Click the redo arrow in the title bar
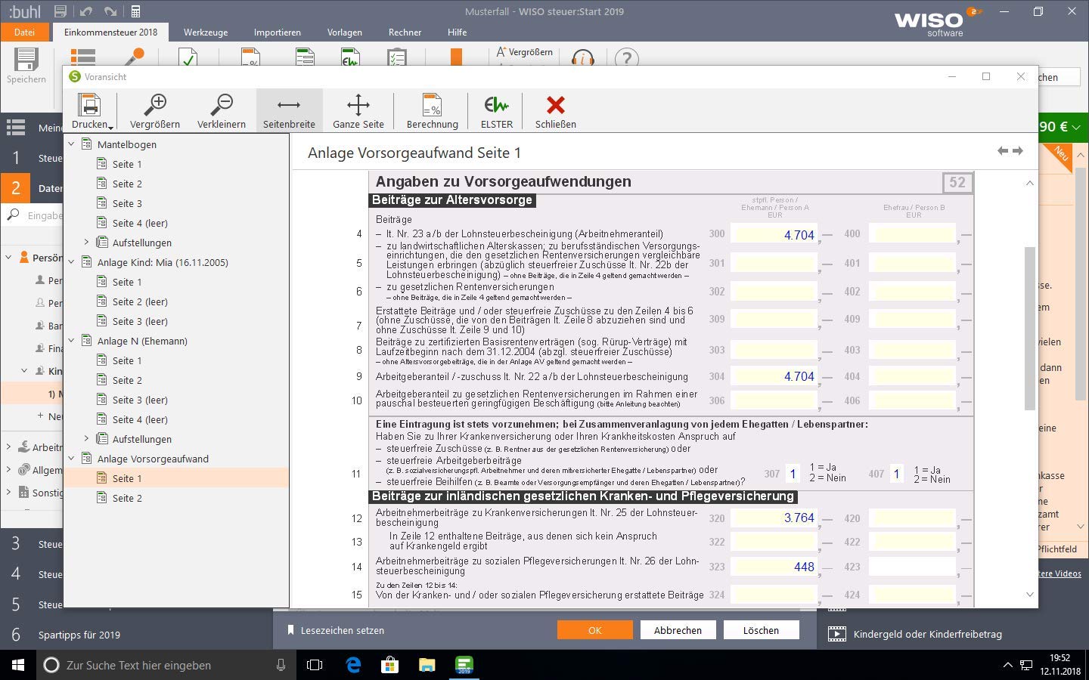 click(x=110, y=11)
